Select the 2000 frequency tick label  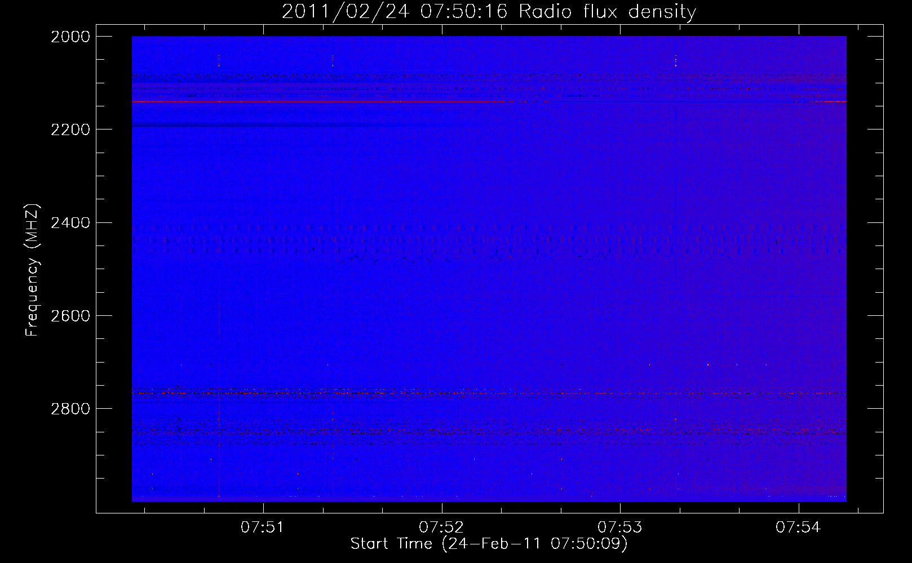click(70, 37)
